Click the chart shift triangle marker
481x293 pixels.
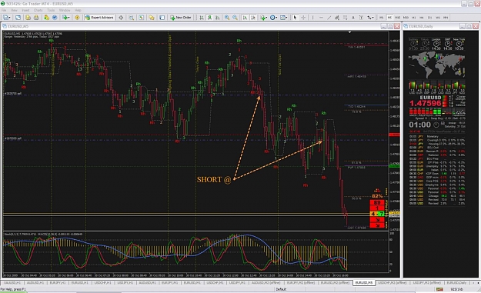(x=349, y=32)
